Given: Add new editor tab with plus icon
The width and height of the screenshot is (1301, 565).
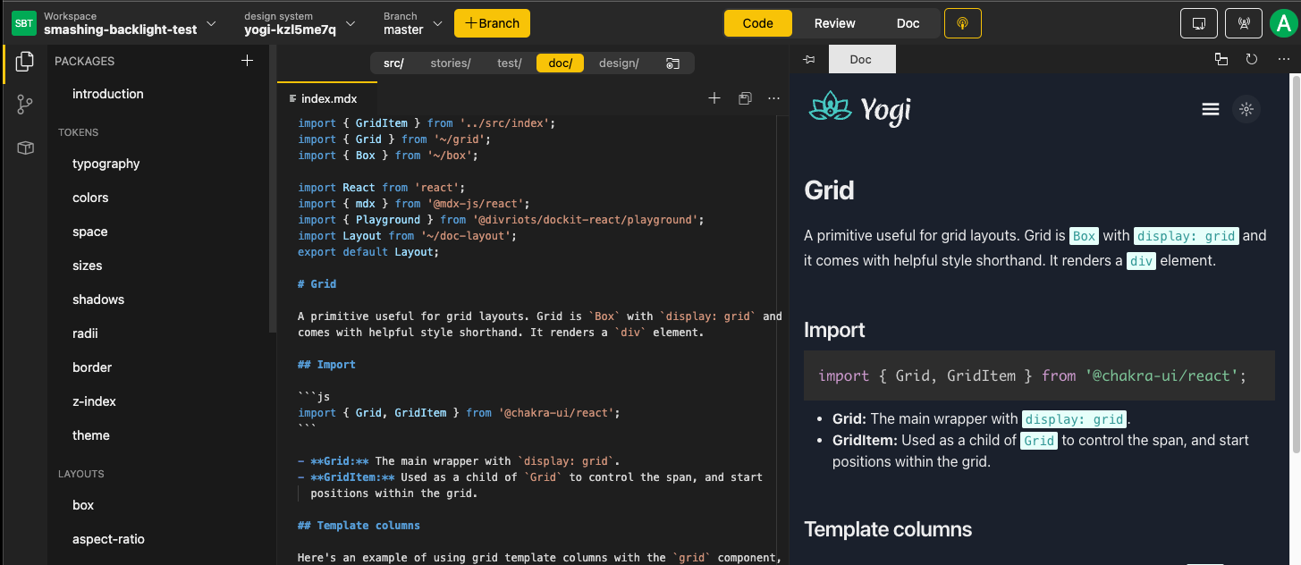Looking at the screenshot, I should pos(714,98).
